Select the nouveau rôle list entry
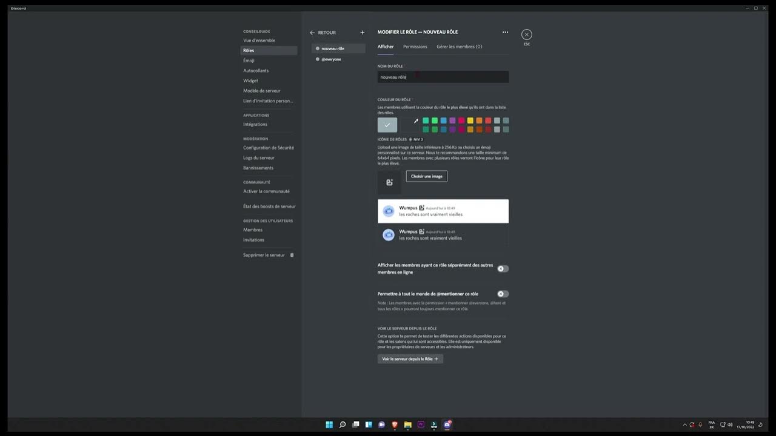776x436 pixels. pos(338,48)
